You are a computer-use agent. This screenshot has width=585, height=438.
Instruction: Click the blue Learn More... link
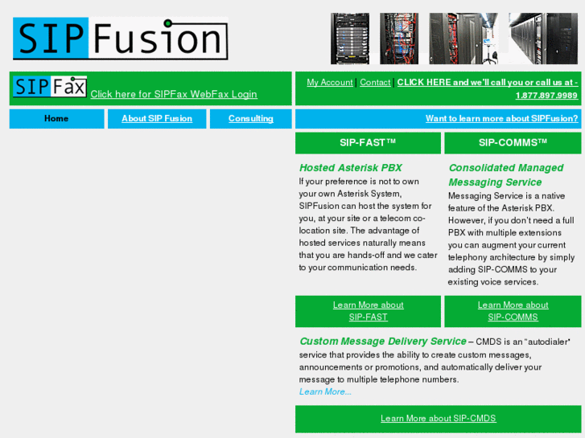325,391
